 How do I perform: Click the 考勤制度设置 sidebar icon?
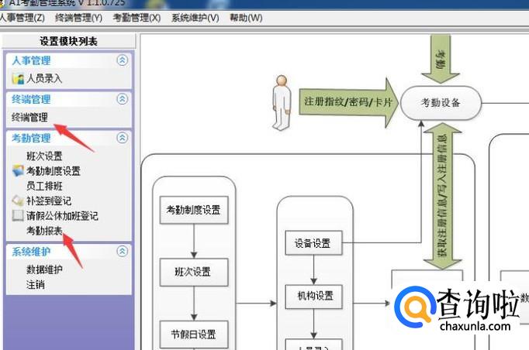coord(18,171)
